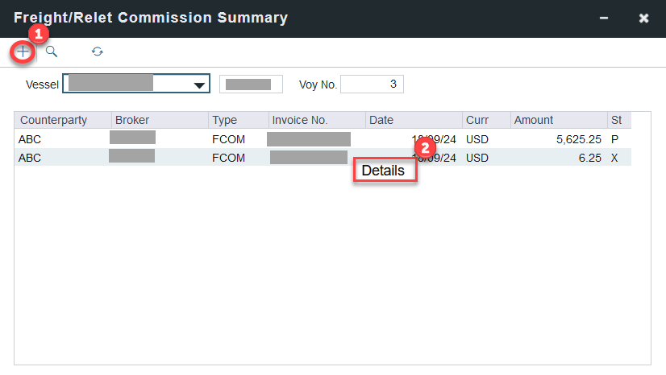Click the refresh icon in toolbar
Image resolution: width=666 pixels, height=375 pixels.
[x=97, y=52]
